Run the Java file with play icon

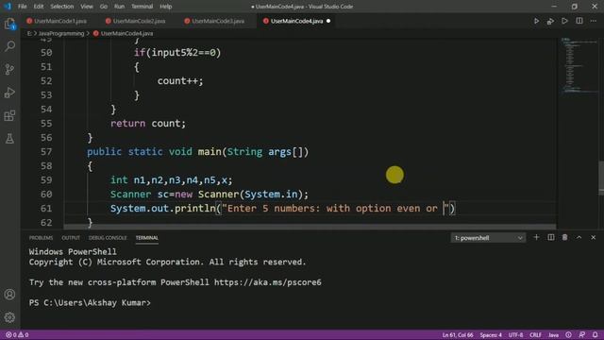pyautogui.click(x=536, y=21)
